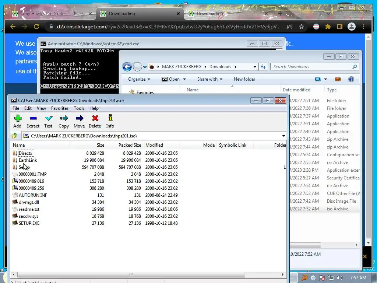
Task: Open Favorites menu in 7-Zip
Action: pyautogui.click(x=60, y=108)
